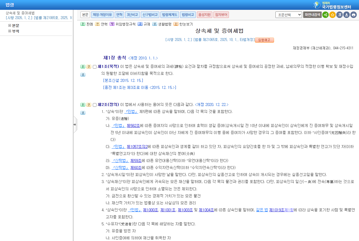
Task: Click the 음성지원 button
Action: coord(204,15)
